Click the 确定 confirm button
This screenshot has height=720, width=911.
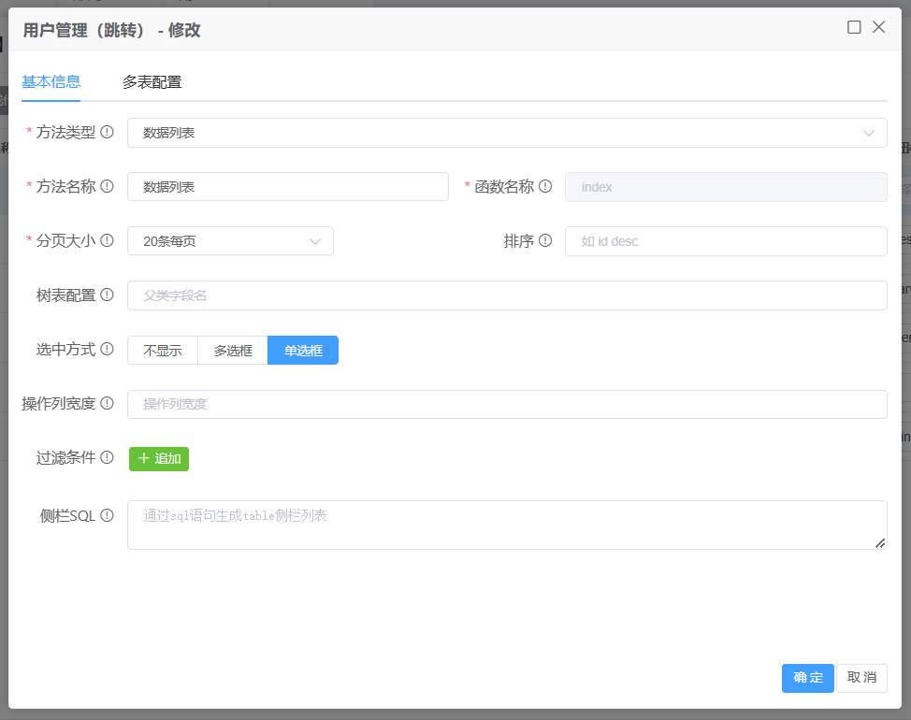point(807,678)
